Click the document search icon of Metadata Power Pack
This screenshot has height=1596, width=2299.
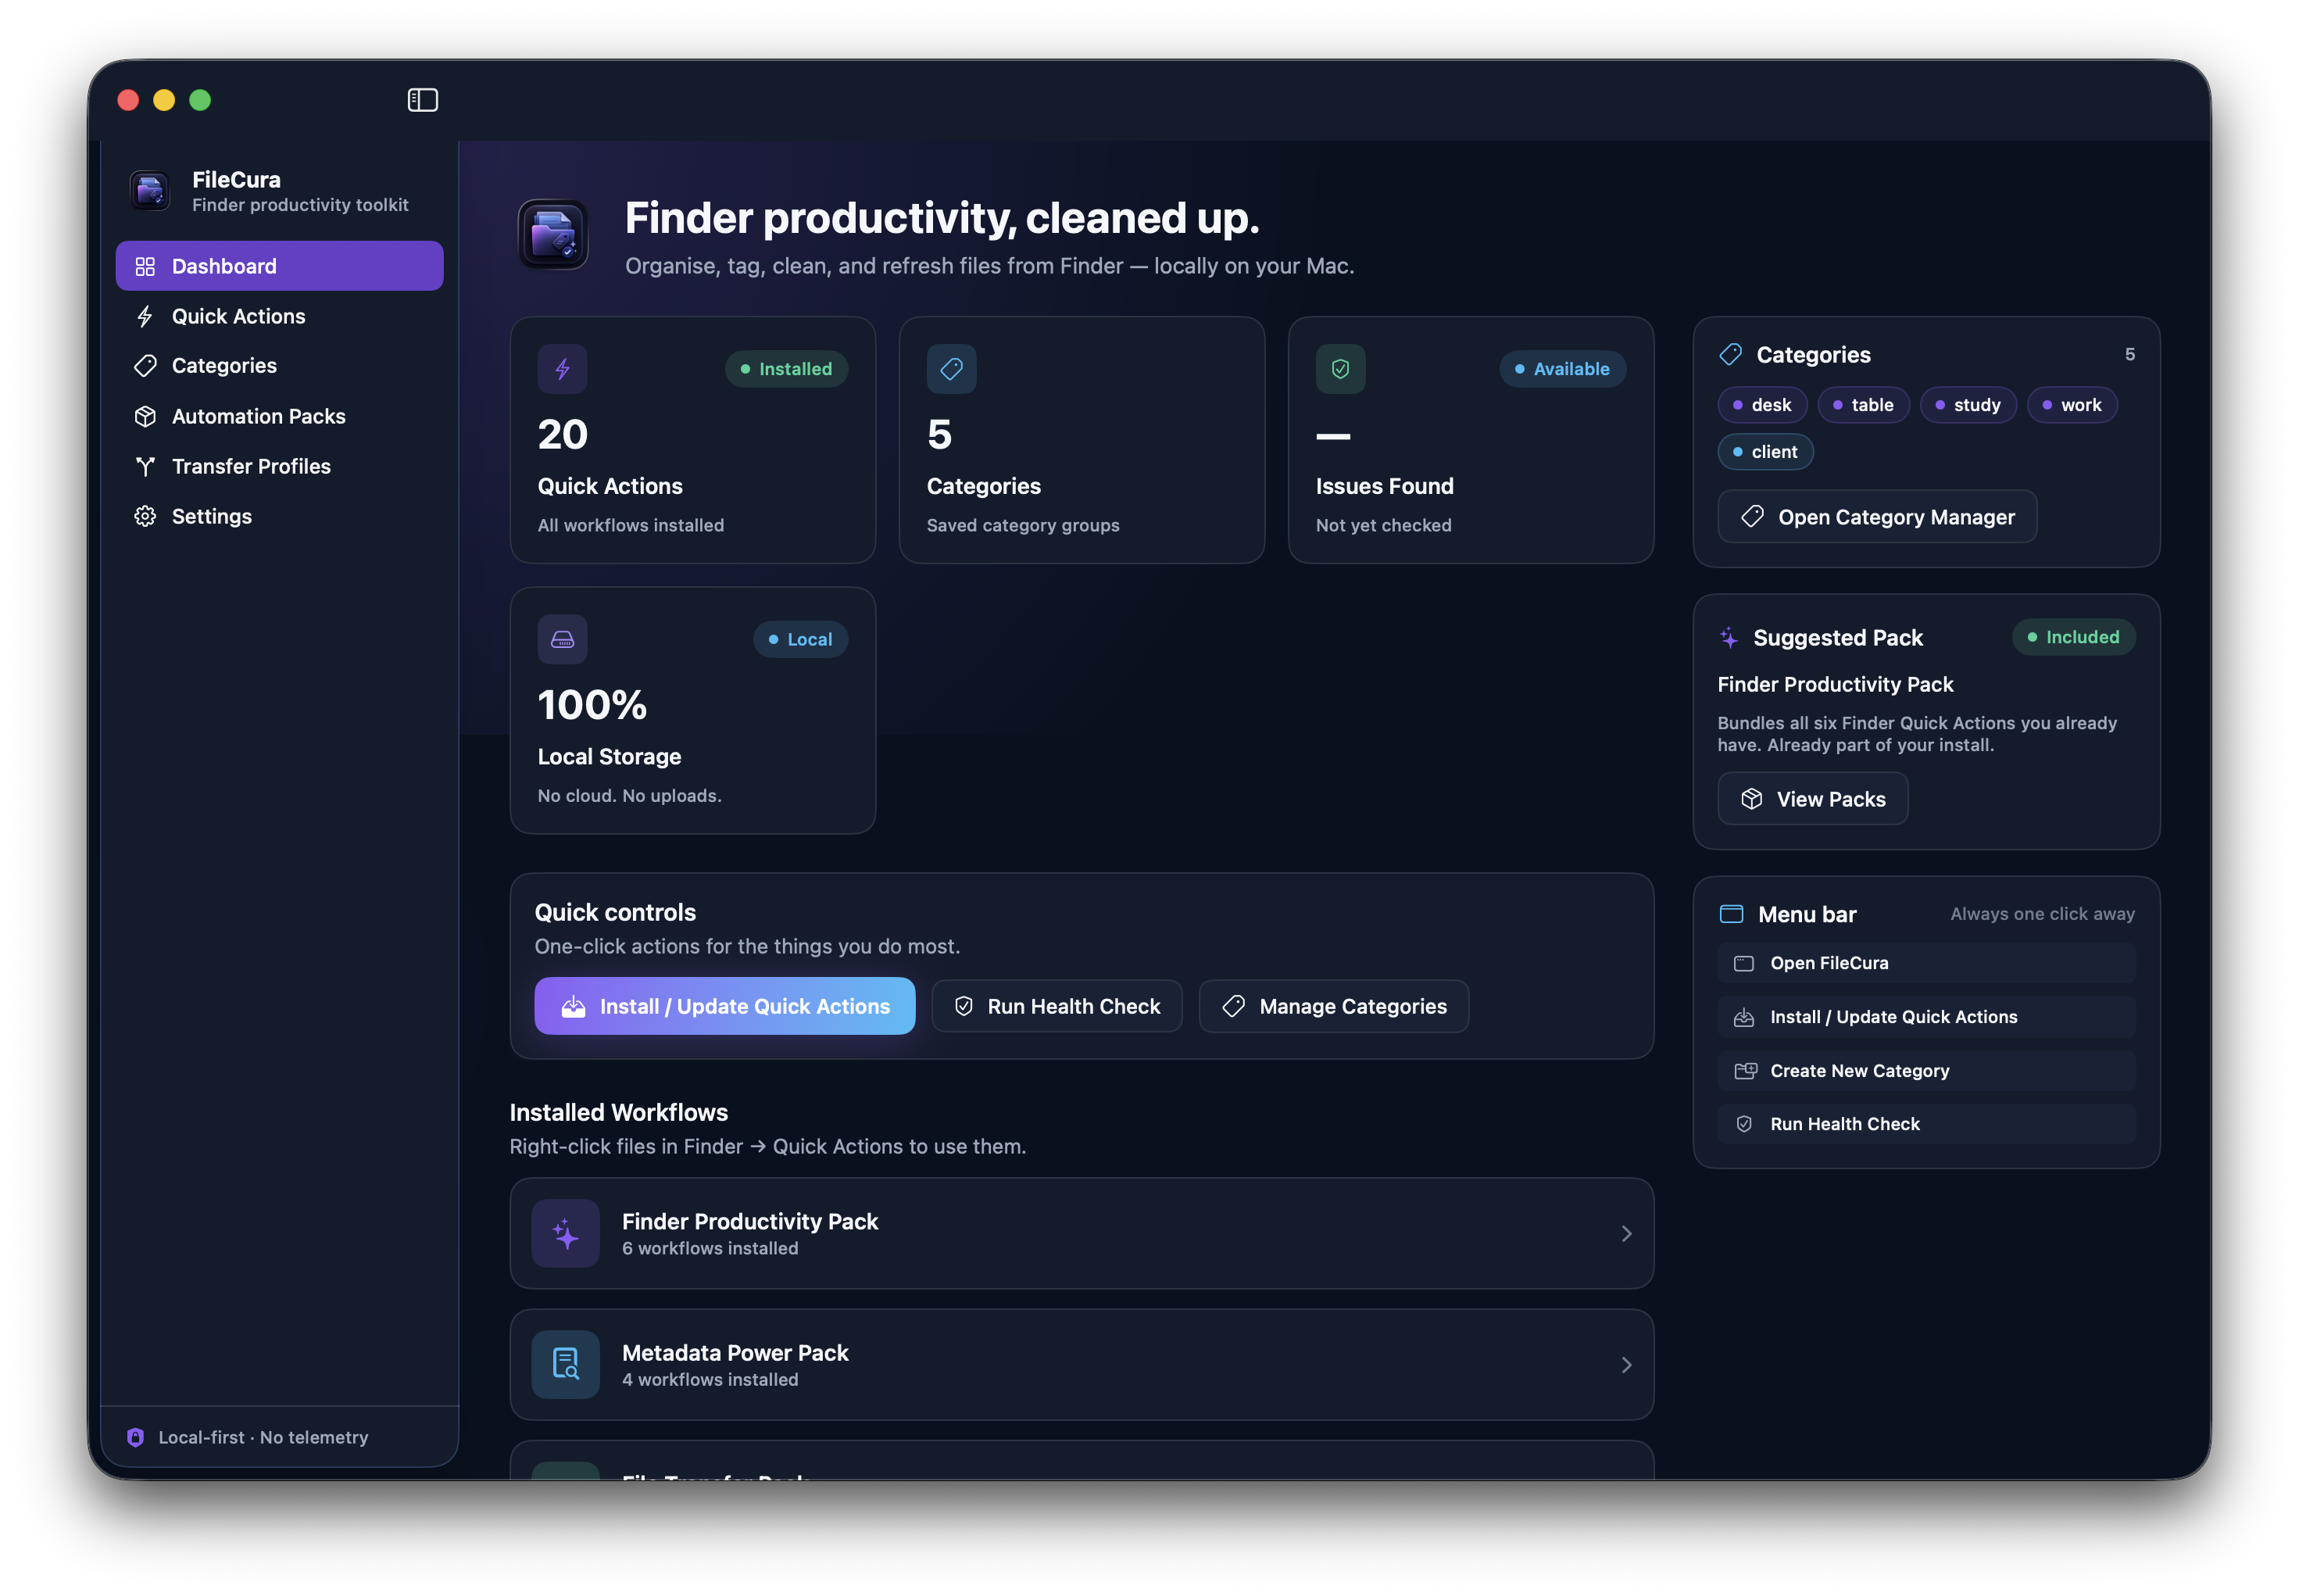[x=566, y=1365]
